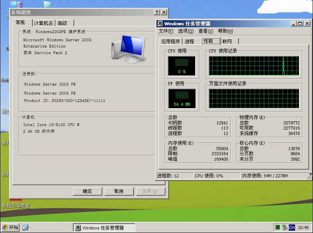Click the help question mark in System Properties
This screenshot has width=313, height=233.
pyautogui.click(x=157, y=12)
